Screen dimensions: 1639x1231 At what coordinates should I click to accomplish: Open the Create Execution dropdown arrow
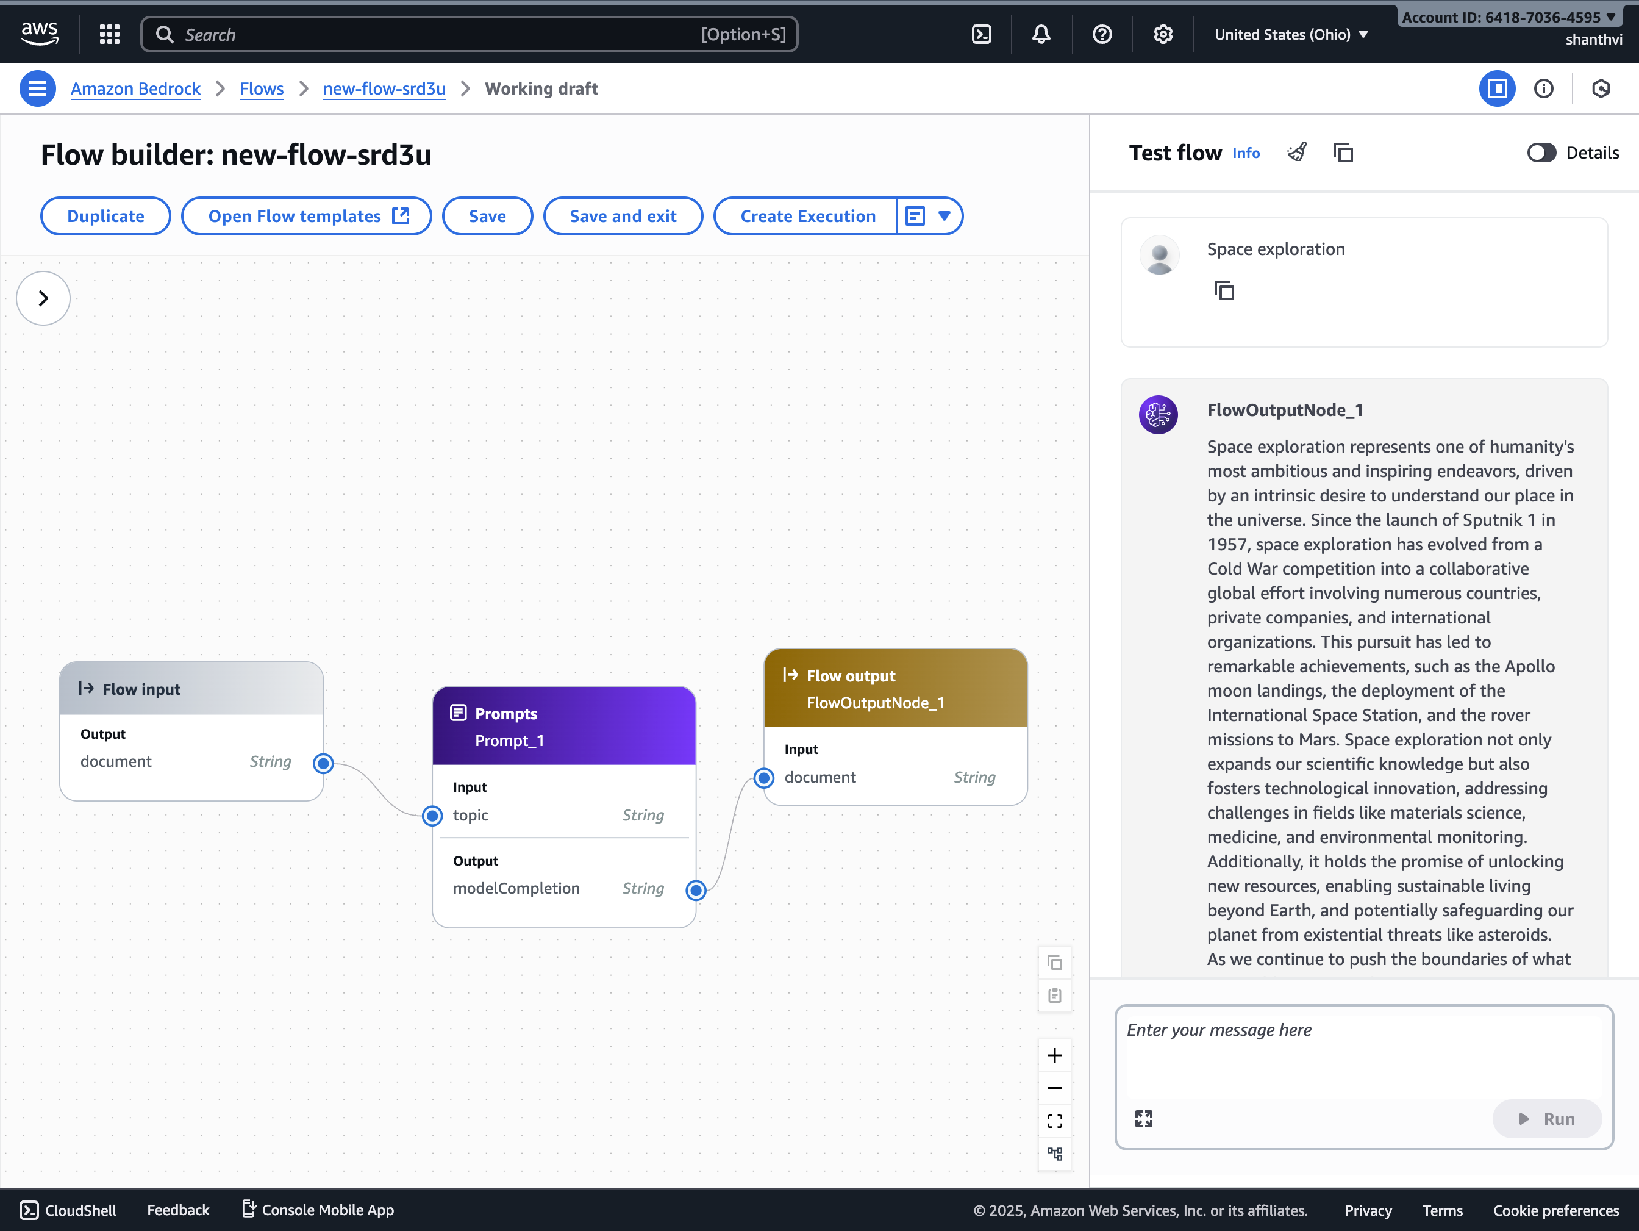(943, 216)
